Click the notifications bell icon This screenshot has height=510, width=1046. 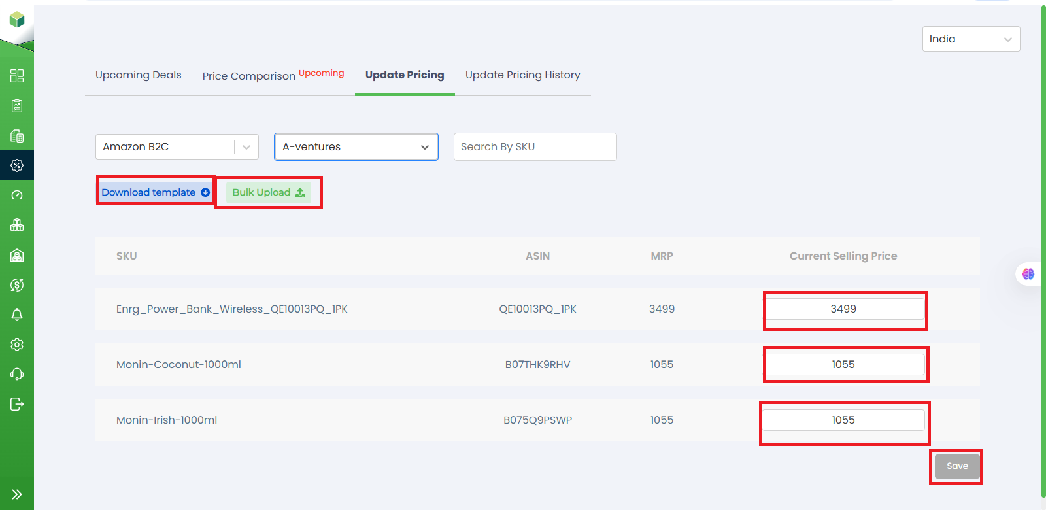[x=17, y=314]
